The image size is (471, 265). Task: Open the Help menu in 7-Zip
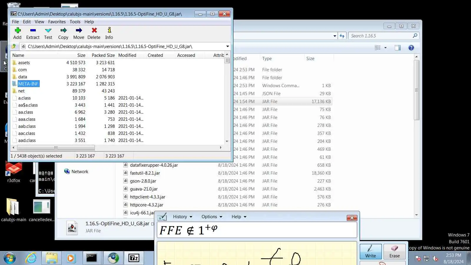pyautogui.click(x=89, y=22)
